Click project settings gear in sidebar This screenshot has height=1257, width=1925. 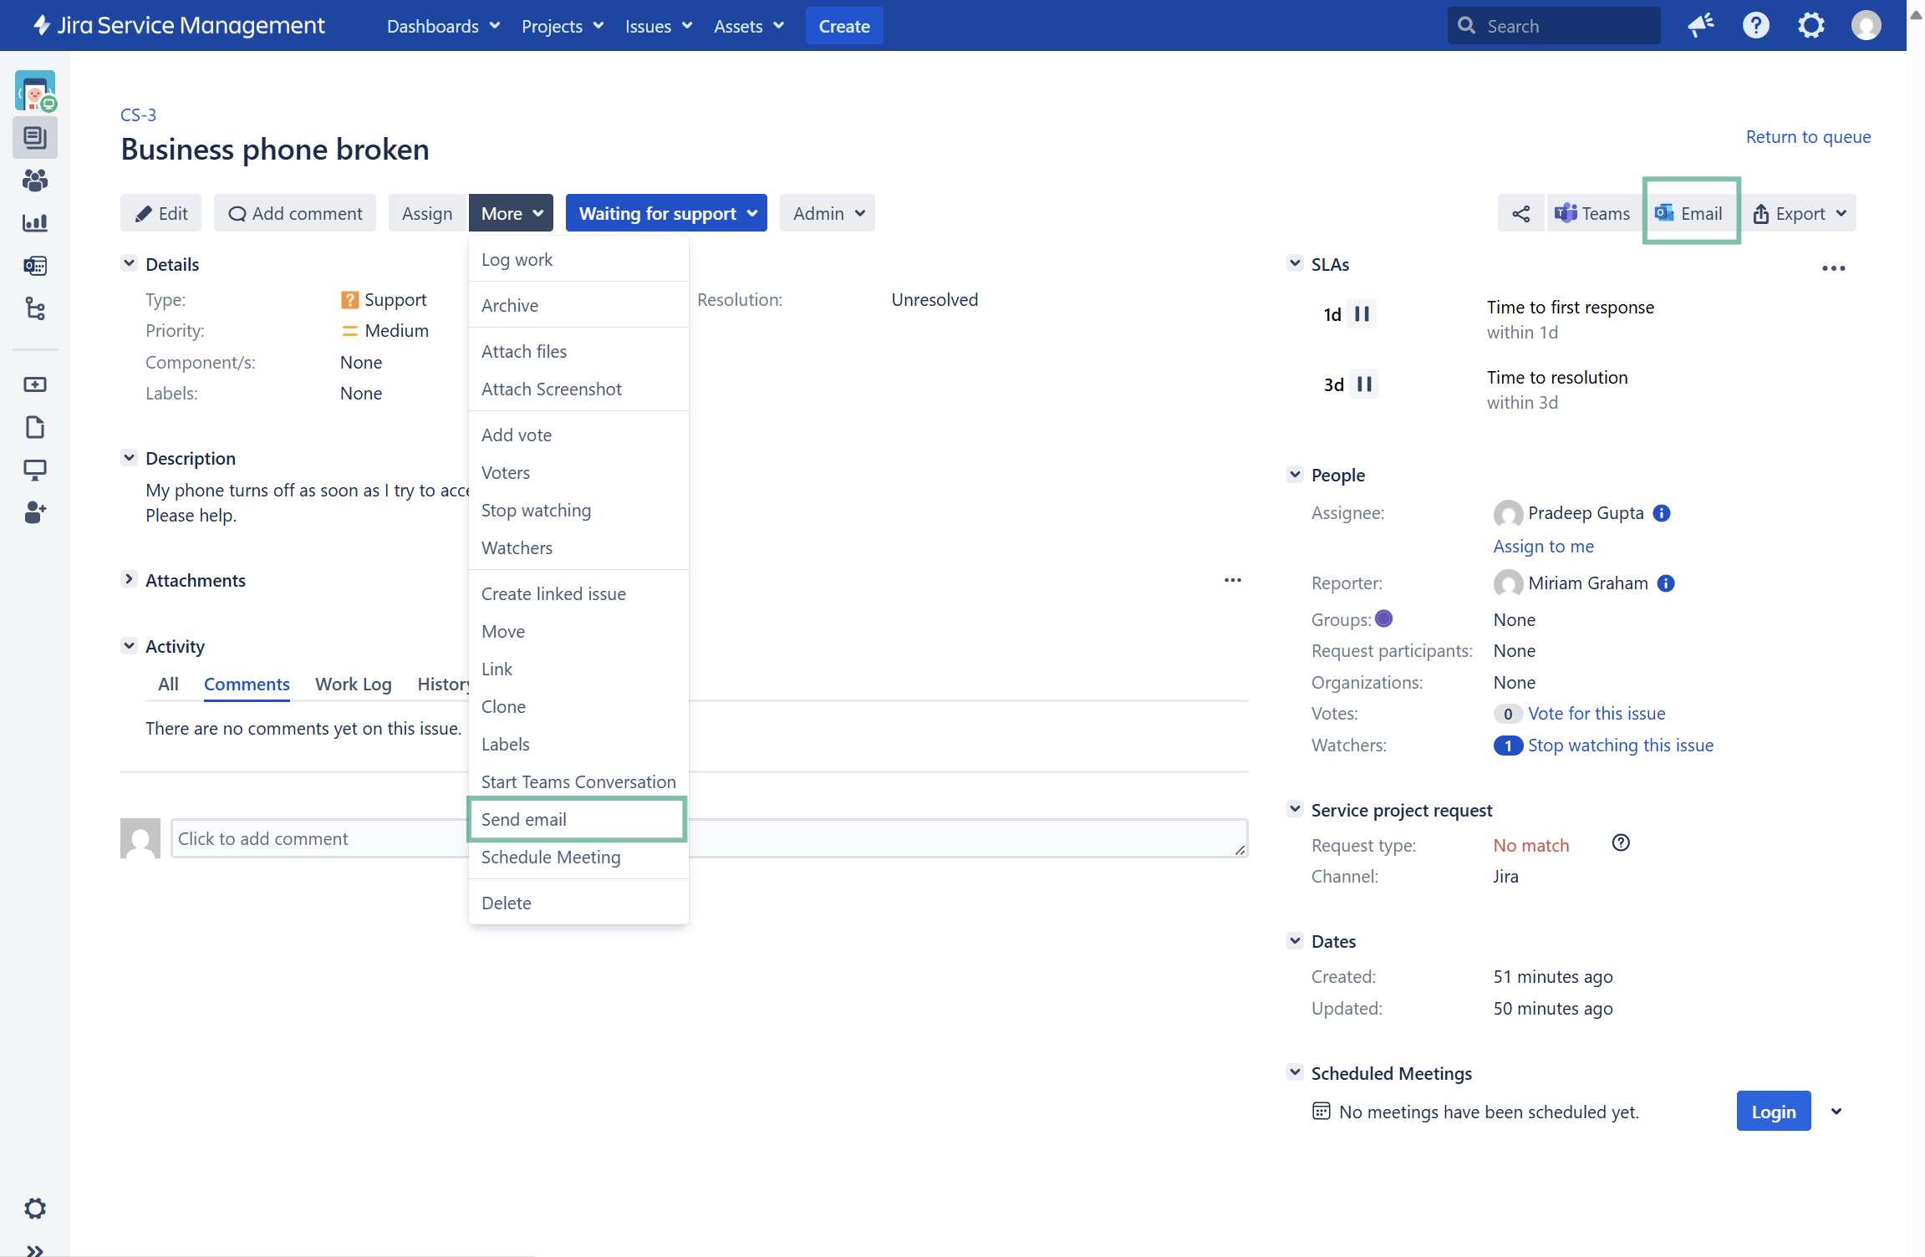pyautogui.click(x=35, y=1209)
